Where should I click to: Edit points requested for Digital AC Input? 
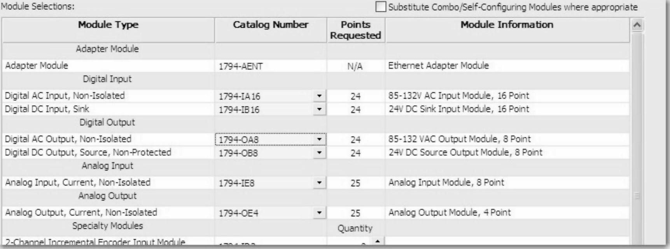(x=355, y=96)
